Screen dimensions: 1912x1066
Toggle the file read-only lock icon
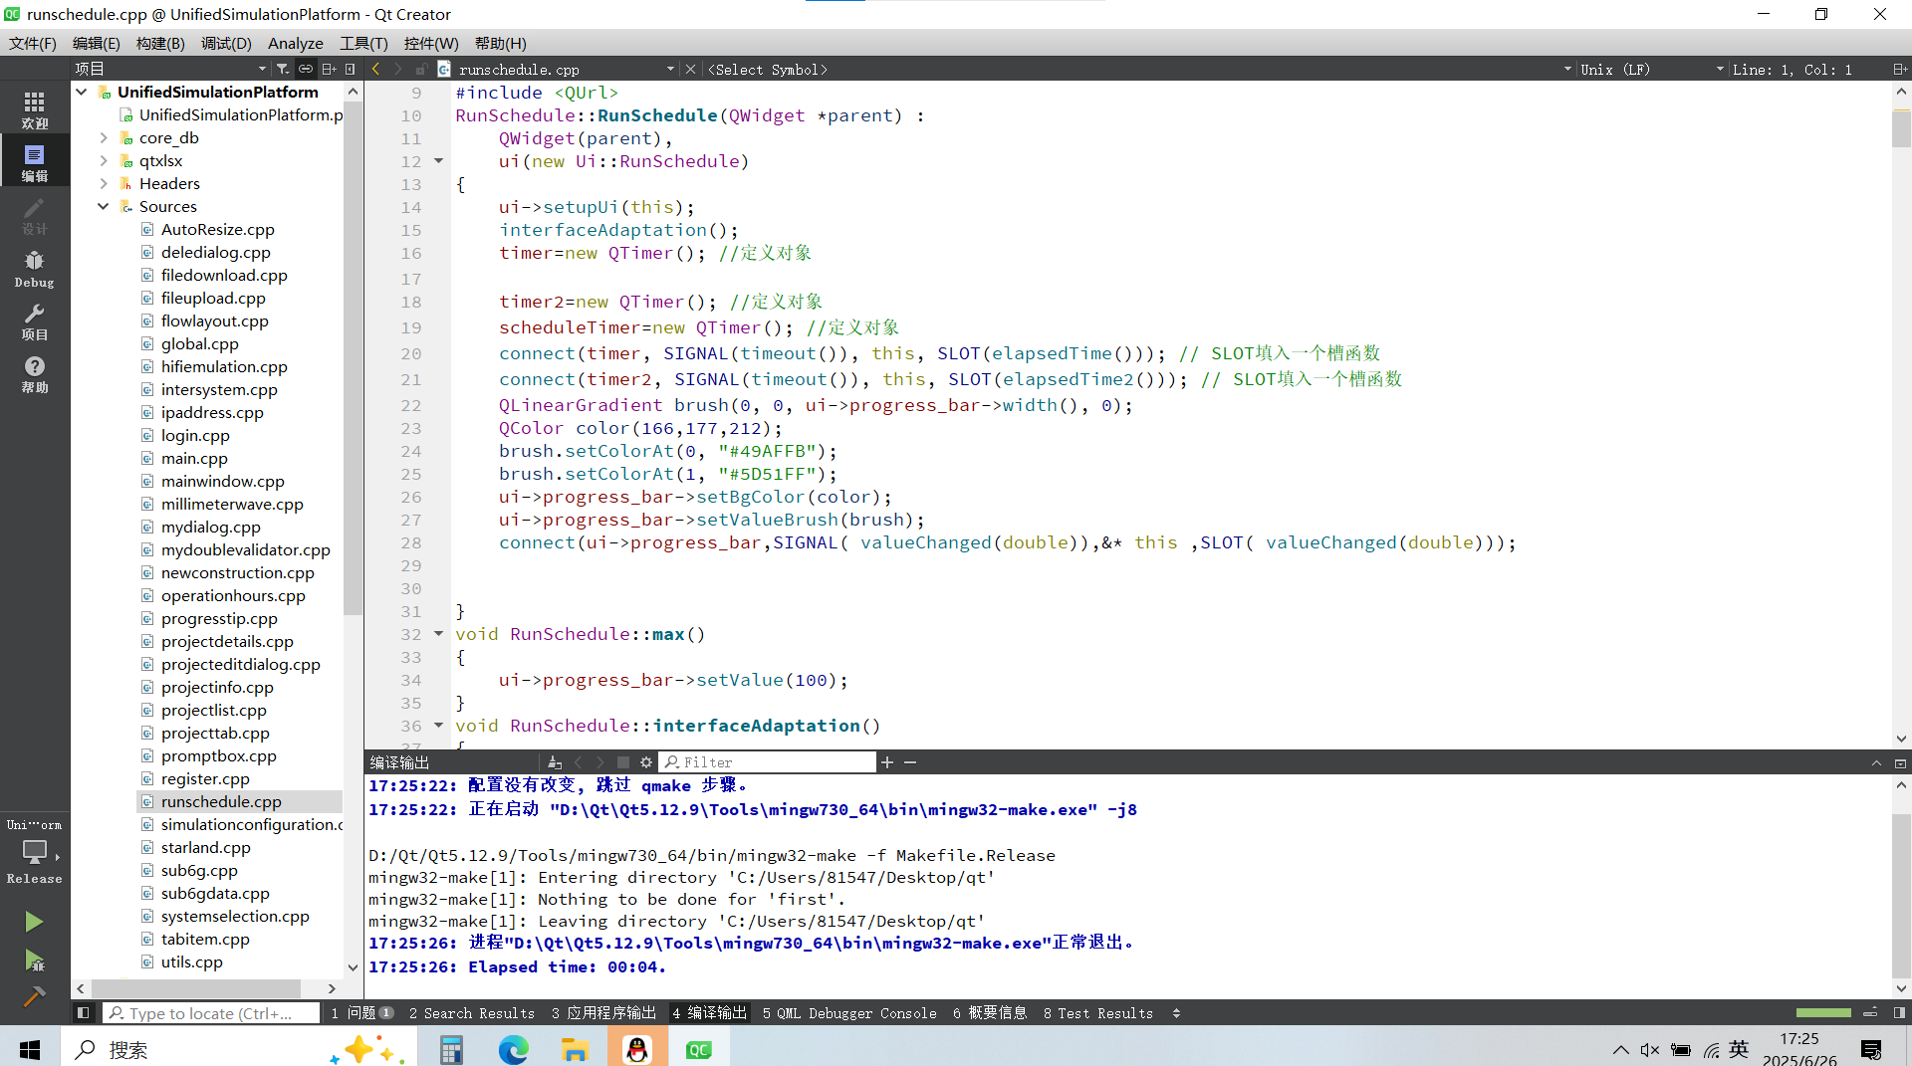pos(421,69)
